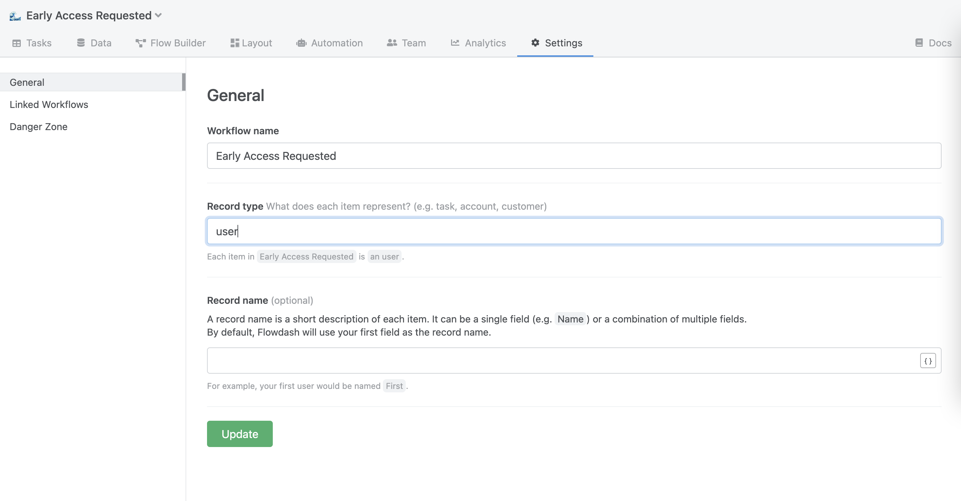Switch to the Team tab
The height and width of the screenshot is (501, 961).
click(406, 43)
